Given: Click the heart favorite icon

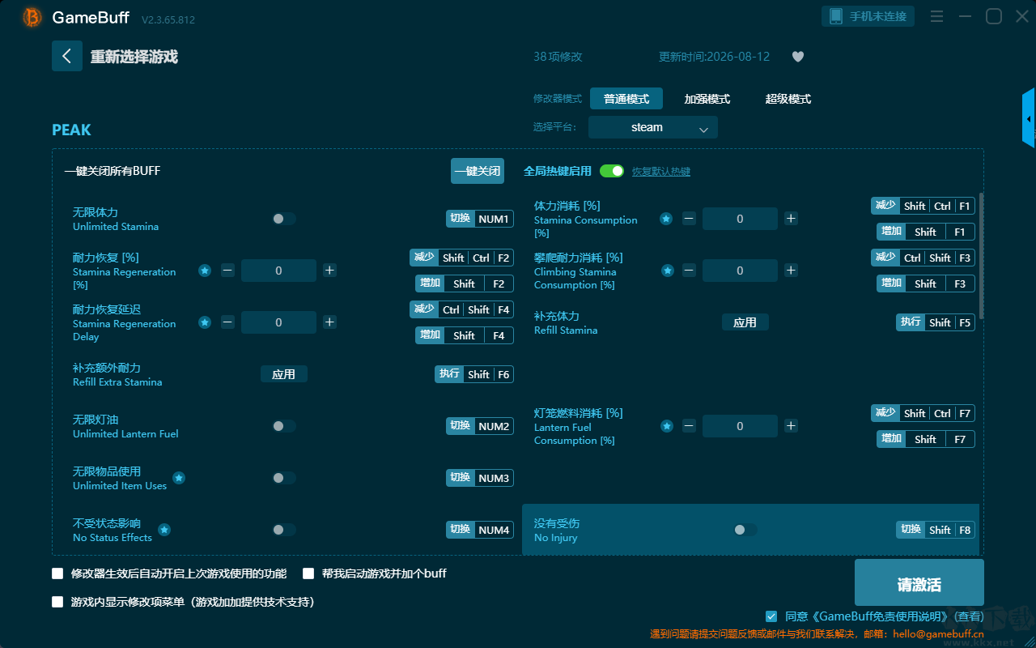Looking at the screenshot, I should click(798, 57).
